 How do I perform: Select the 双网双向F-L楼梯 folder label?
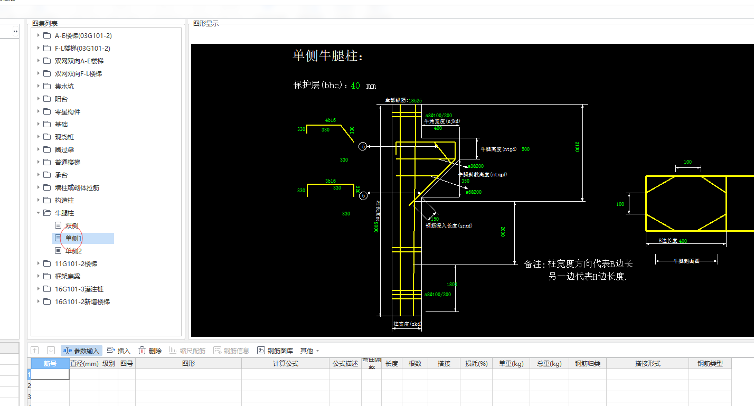coord(78,73)
